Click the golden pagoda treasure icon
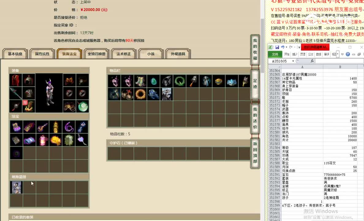This screenshot has width=364, height=221. pos(55,127)
